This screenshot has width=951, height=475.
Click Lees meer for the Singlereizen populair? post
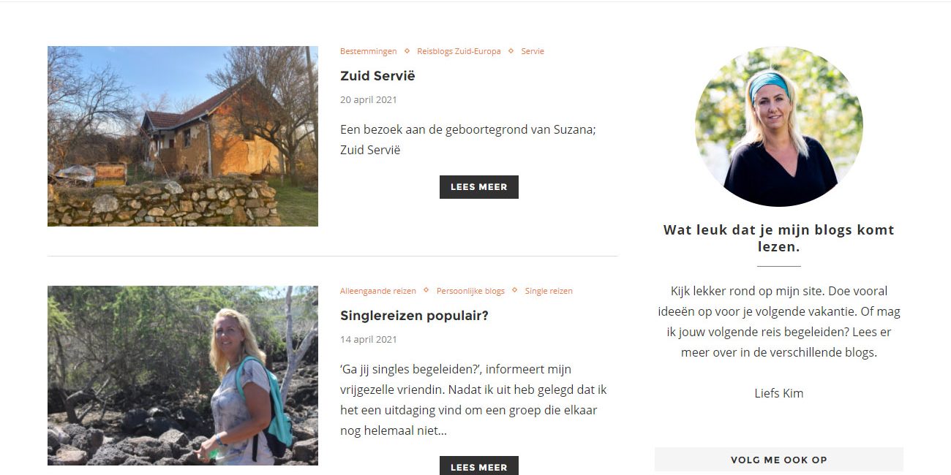click(x=479, y=466)
